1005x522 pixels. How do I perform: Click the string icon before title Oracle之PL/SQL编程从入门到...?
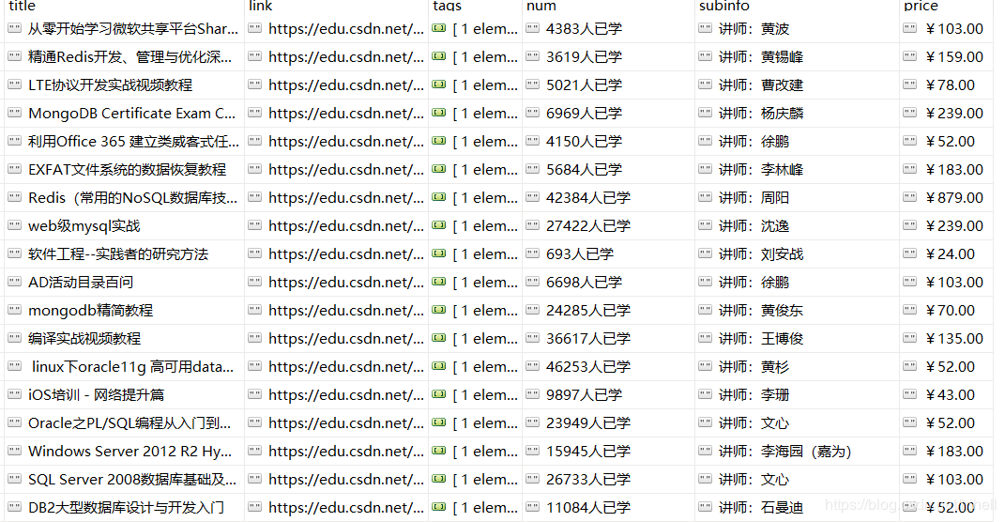[x=14, y=423]
